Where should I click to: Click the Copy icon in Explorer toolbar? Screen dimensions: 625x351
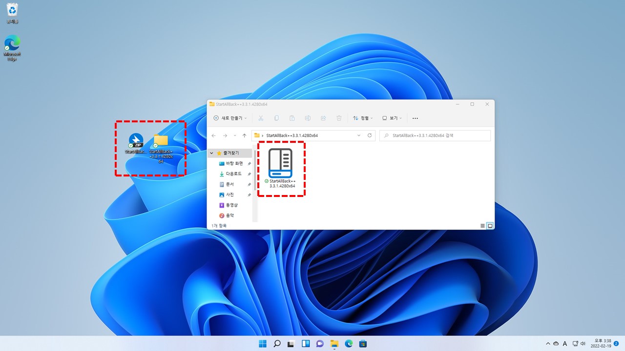[276, 118]
